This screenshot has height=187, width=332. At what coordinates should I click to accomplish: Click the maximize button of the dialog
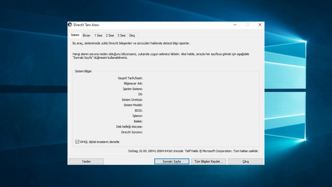coord(247,25)
